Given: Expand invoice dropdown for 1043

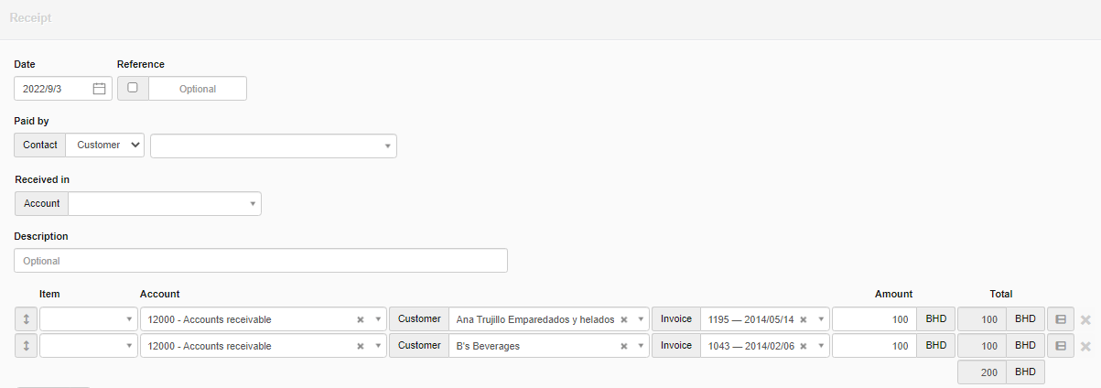Looking at the screenshot, I should click(x=820, y=346).
